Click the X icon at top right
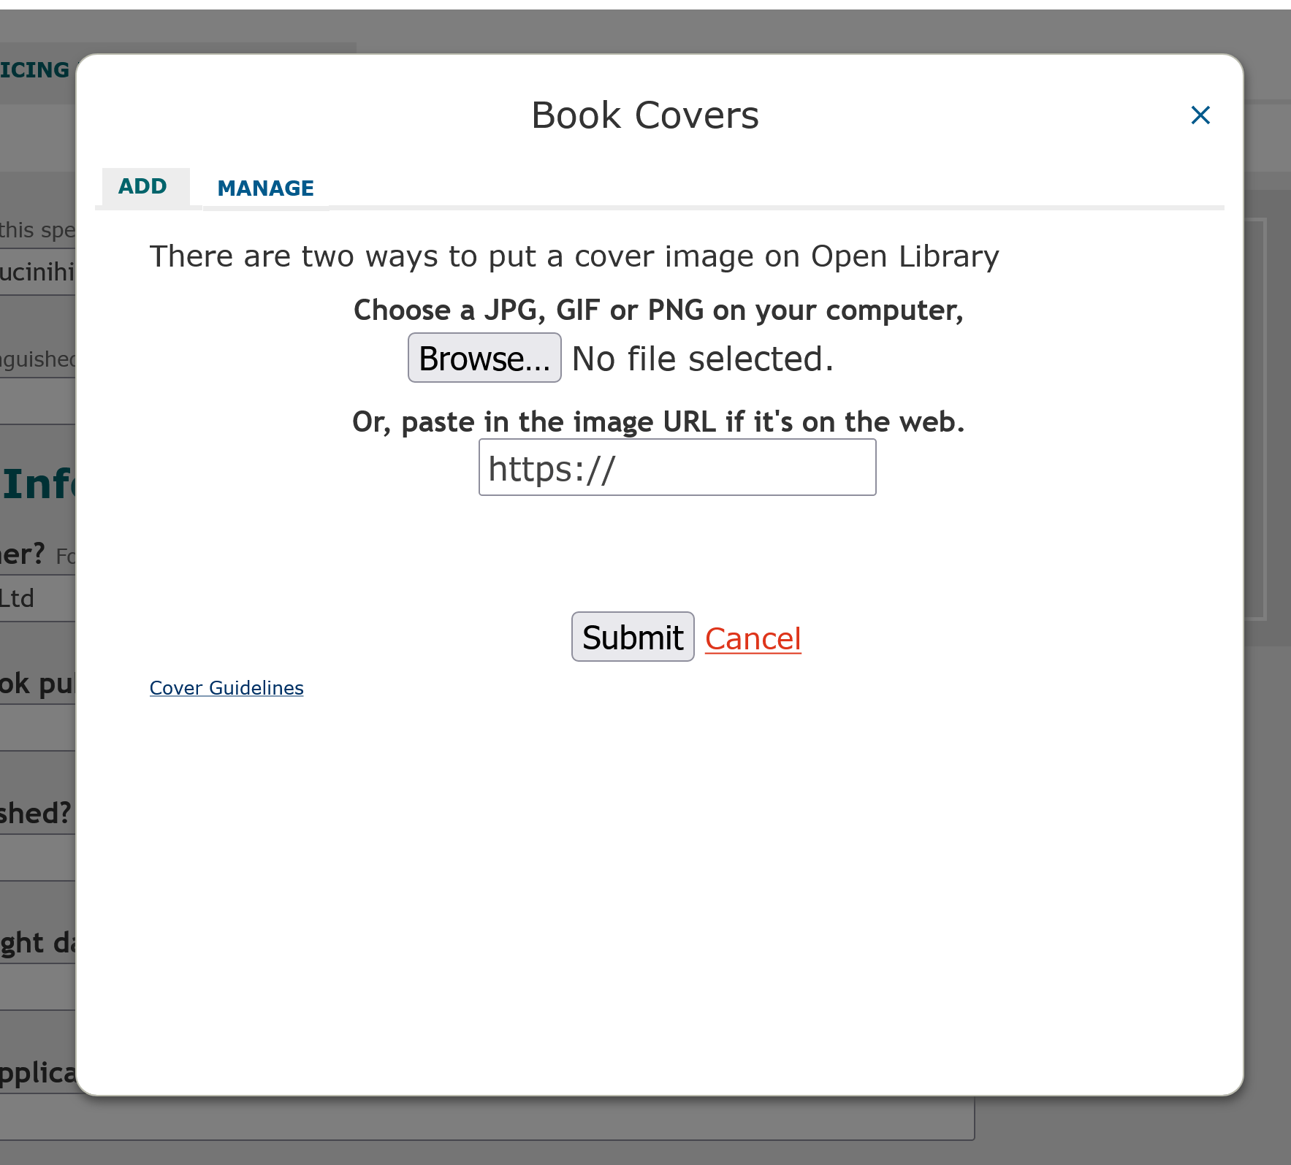The image size is (1291, 1165). [x=1200, y=115]
